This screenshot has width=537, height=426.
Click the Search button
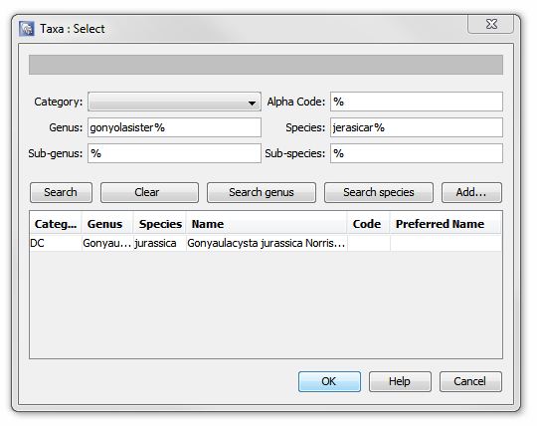(x=61, y=193)
